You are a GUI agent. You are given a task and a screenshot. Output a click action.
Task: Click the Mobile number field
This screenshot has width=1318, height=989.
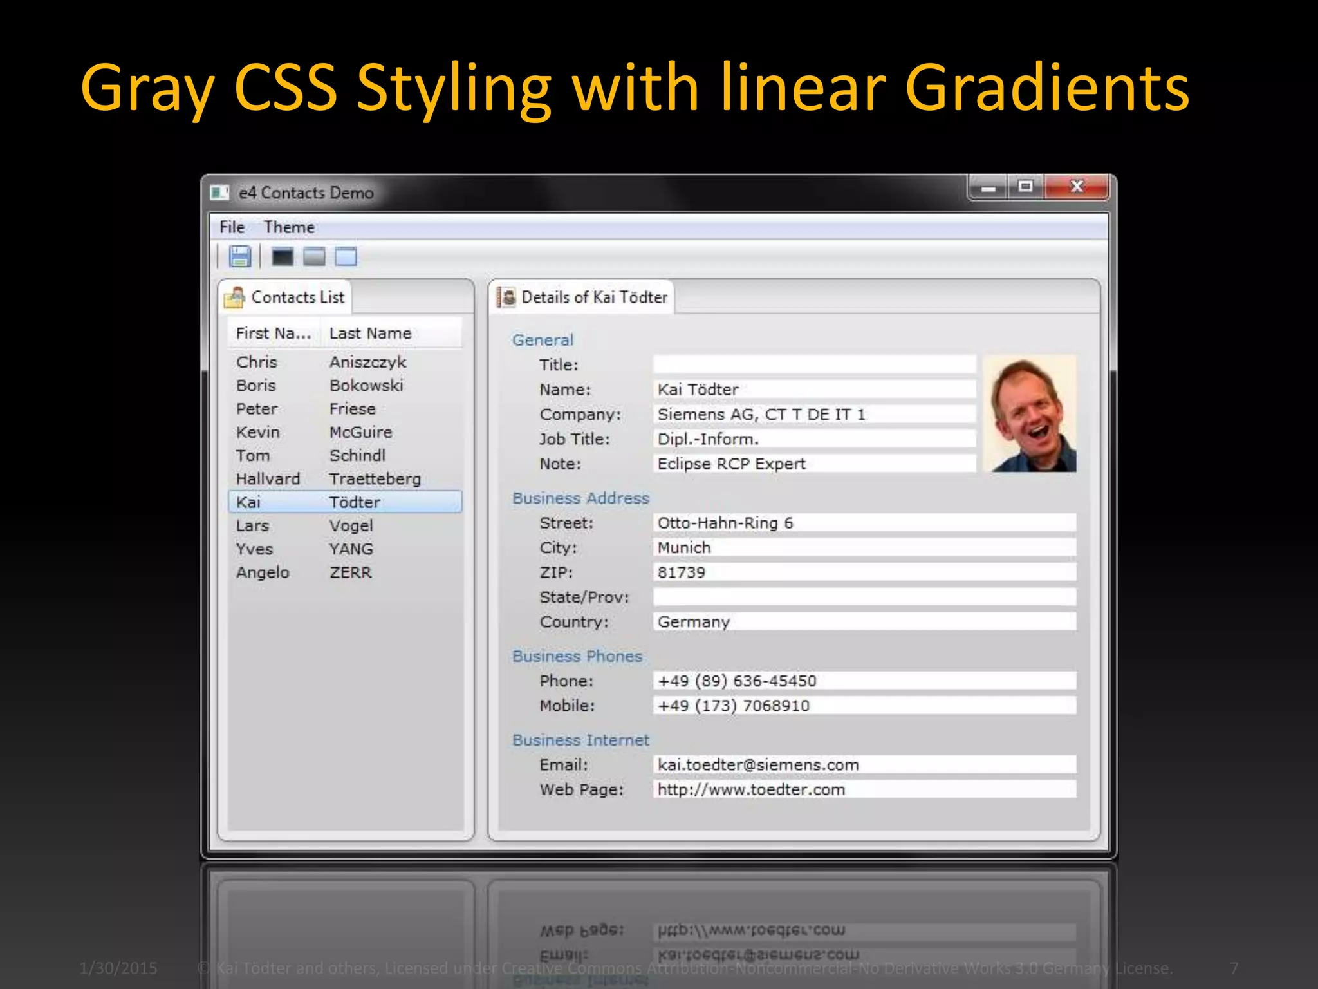click(864, 706)
